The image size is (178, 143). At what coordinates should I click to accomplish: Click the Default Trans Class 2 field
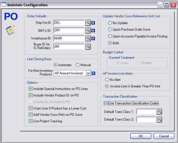146,119
